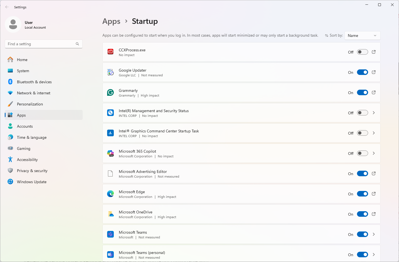Image resolution: width=399 pixels, height=262 pixels.
Task: Turn off Microsoft Teams startup toggle
Action: click(363, 234)
